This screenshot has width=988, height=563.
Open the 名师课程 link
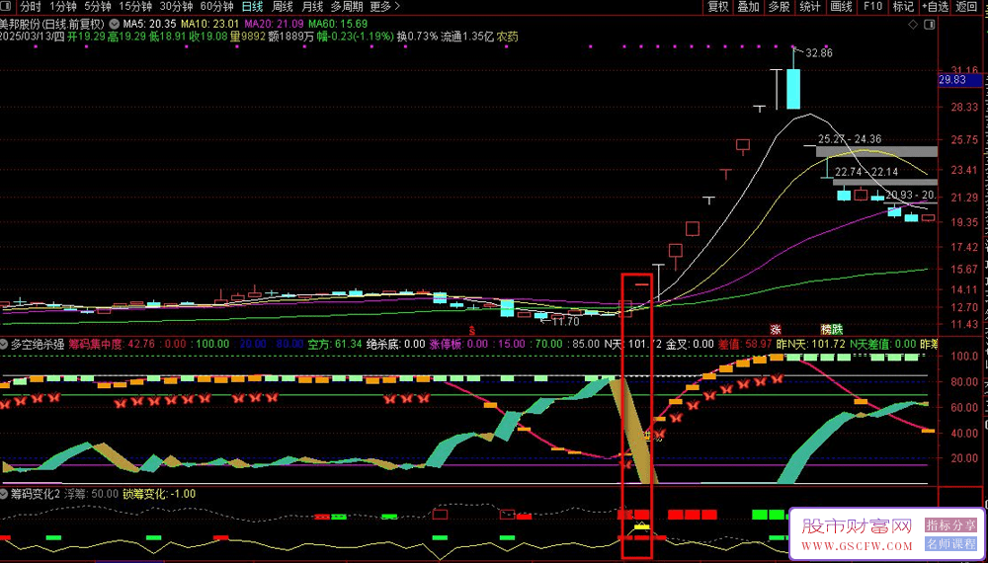click(x=949, y=543)
